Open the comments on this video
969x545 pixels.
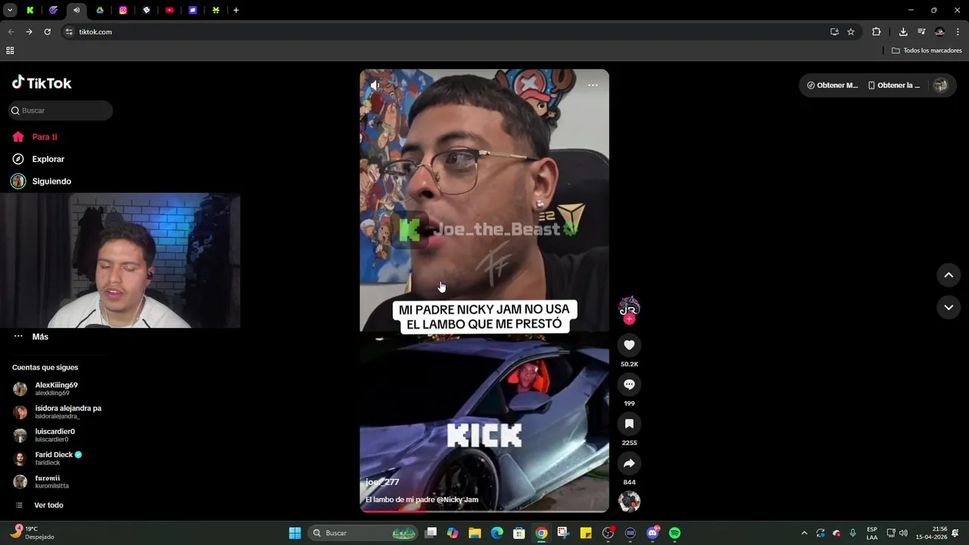pyautogui.click(x=629, y=385)
